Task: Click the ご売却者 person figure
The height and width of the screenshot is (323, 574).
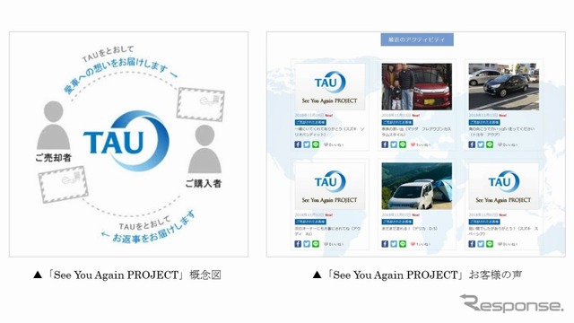Action: (x=54, y=126)
